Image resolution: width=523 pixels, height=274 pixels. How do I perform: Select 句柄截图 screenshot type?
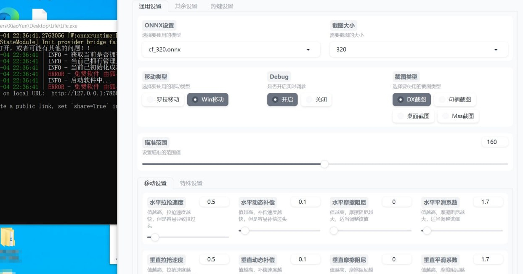455,100
